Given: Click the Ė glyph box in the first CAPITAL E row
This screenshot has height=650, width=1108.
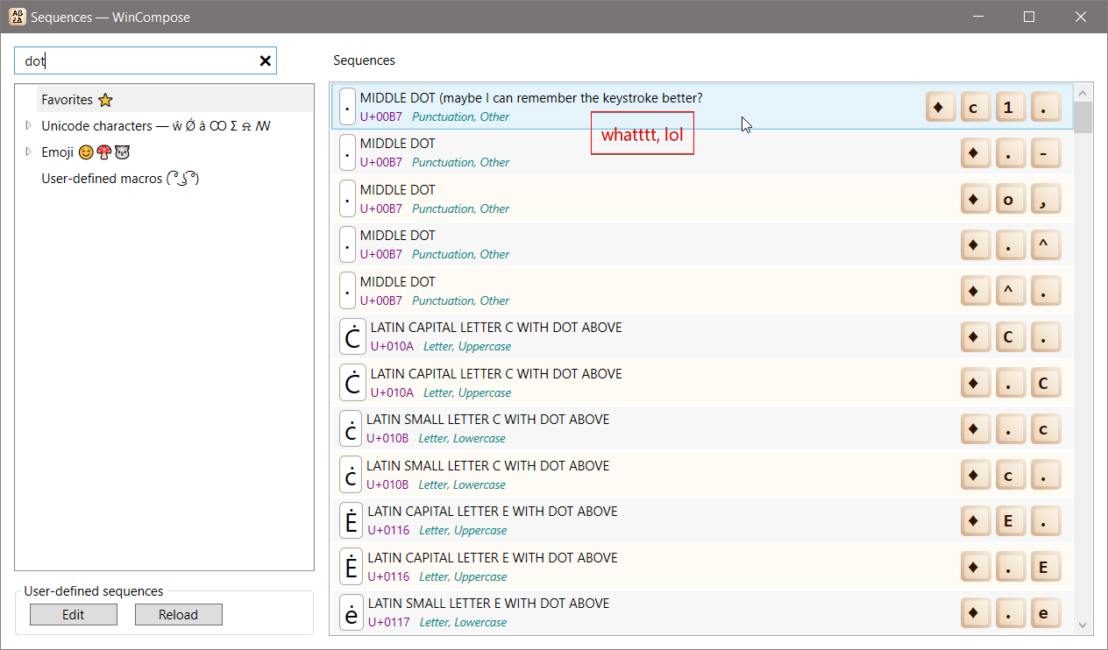Looking at the screenshot, I should [352, 520].
